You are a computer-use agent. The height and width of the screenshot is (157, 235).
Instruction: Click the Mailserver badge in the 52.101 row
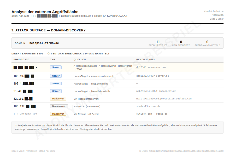click(x=58, y=99)
